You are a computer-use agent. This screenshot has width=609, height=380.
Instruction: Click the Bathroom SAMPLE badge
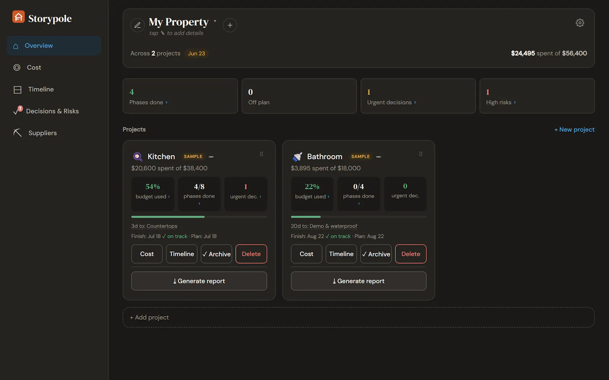click(360, 157)
